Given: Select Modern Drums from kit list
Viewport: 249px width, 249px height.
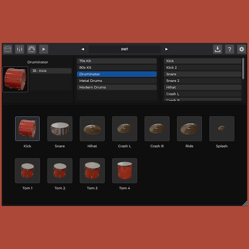Looking at the screenshot, I should point(117,87).
